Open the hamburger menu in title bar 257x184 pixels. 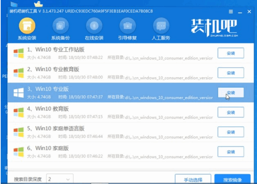pyautogui.click(x=231, y=11)
